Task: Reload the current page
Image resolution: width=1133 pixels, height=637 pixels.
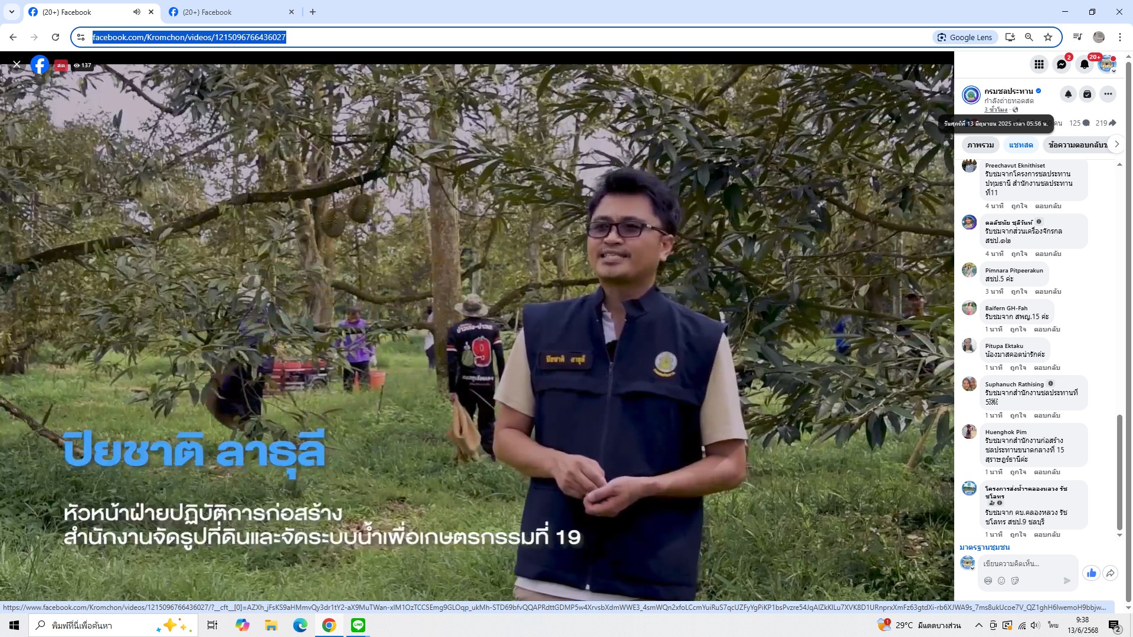Action: [55, 37]
